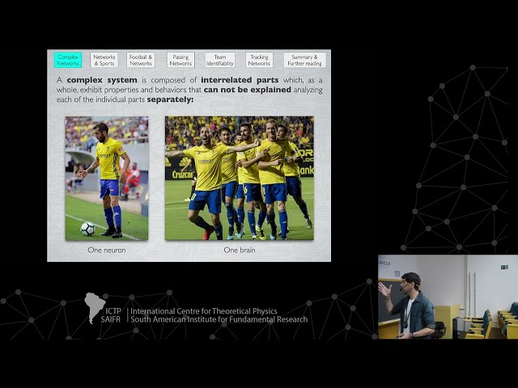Open Summary & Further reading tab
Screen dimensions: 518x388
coord(304,60)
